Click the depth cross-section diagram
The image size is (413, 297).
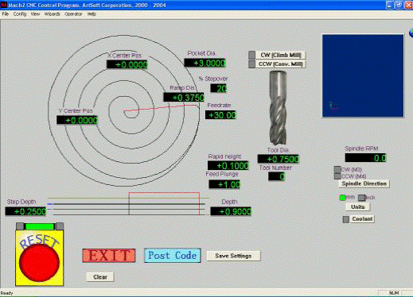tap(127, 204)
